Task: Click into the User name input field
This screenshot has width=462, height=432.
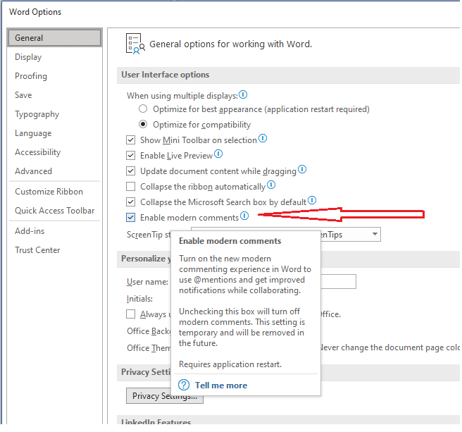Action: (338, 282)
